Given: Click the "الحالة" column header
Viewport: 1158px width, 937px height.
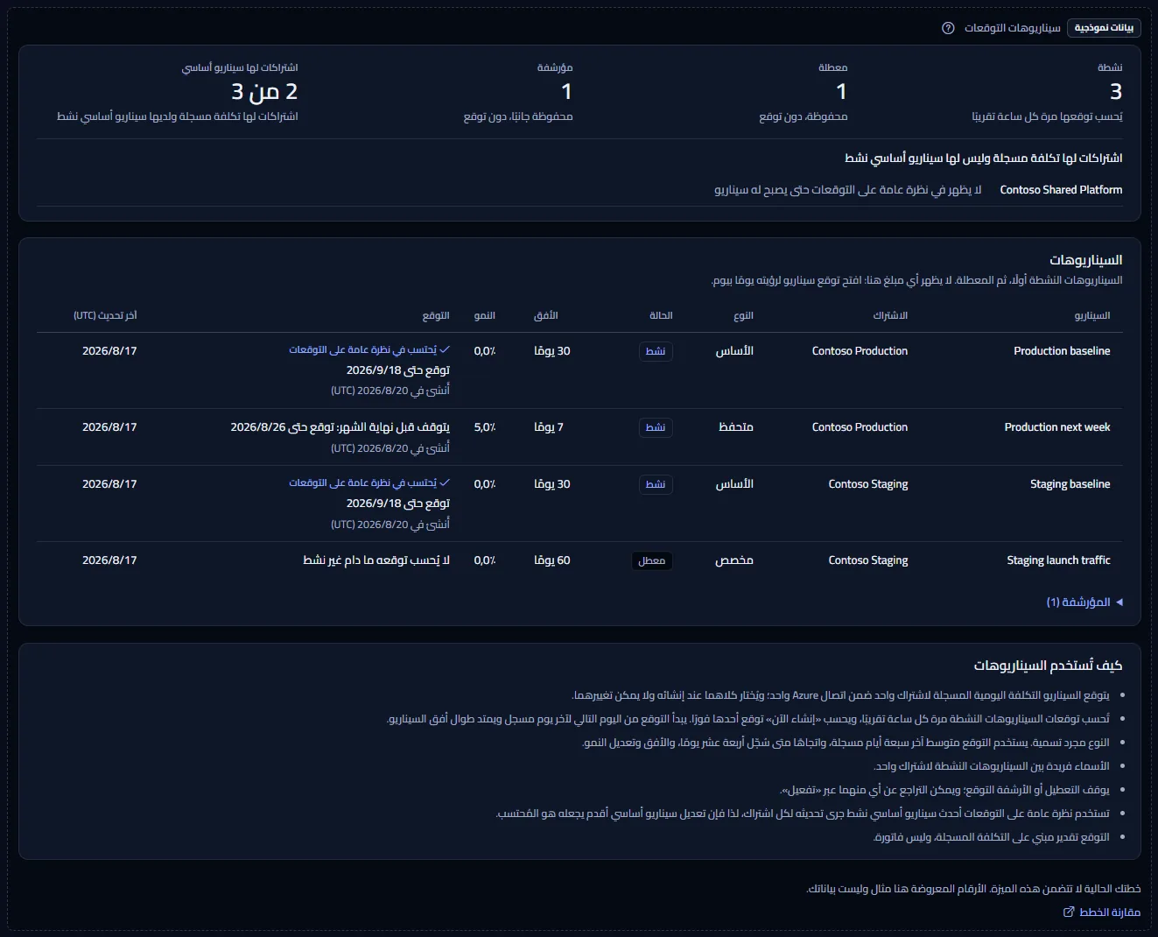Looking at the screenshot, I should click(661, 315).
